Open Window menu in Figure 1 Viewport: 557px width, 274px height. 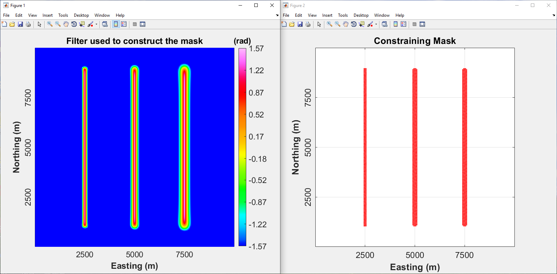click(x=102, y=15)
